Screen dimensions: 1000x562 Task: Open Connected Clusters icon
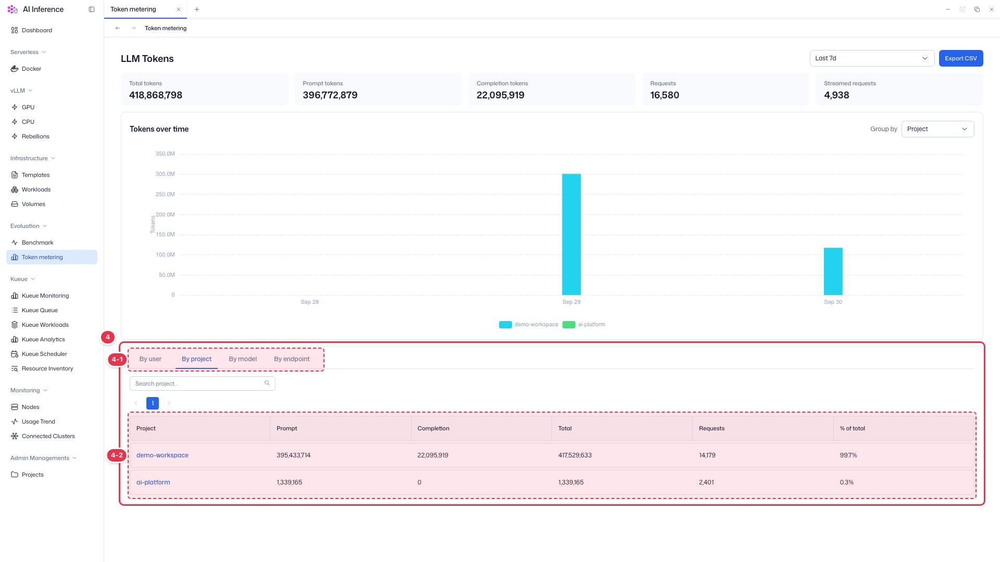(15, 436)
